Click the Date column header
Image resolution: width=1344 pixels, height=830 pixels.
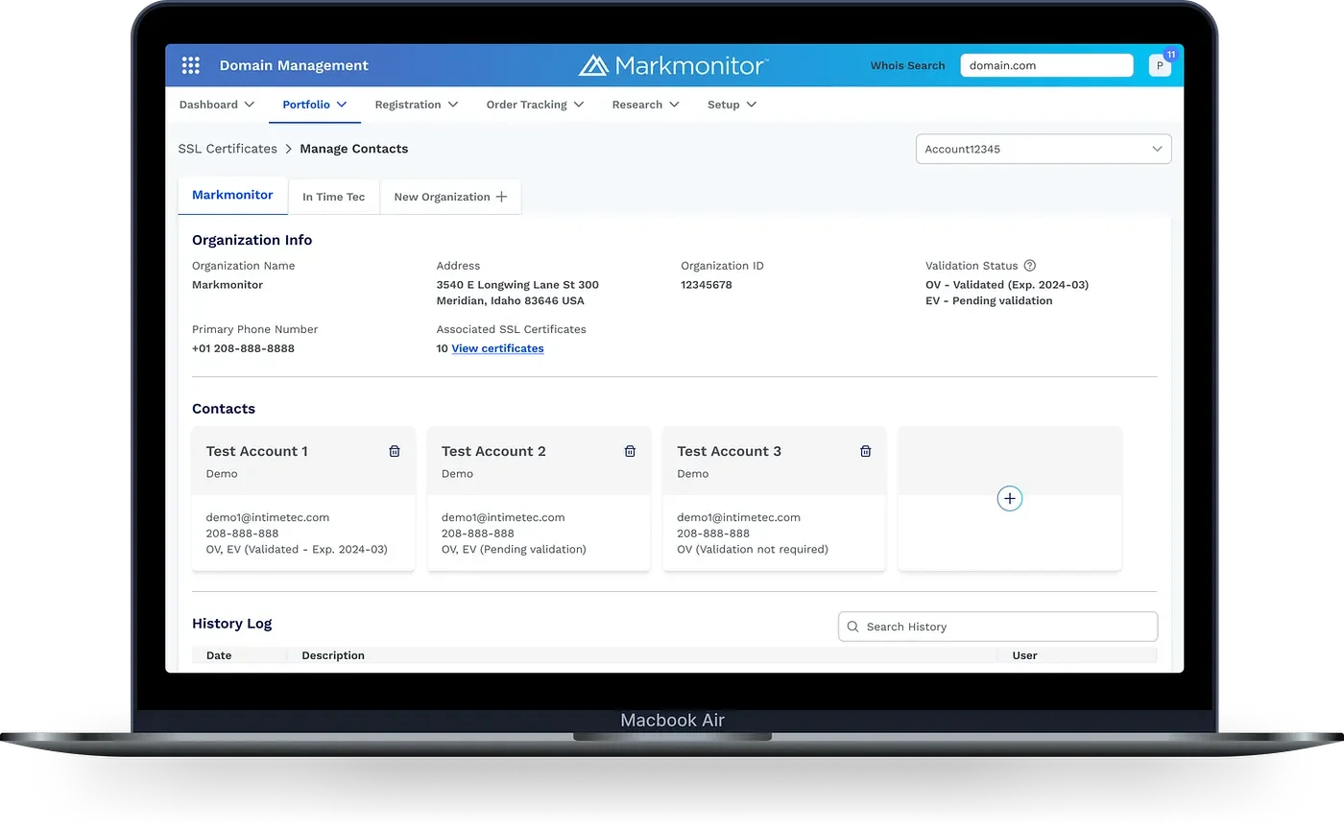click(x=219, y=655)
